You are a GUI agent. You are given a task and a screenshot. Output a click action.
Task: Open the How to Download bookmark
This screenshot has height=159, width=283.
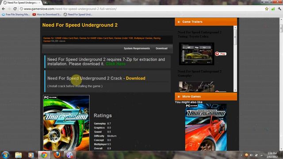click(47, 15)
